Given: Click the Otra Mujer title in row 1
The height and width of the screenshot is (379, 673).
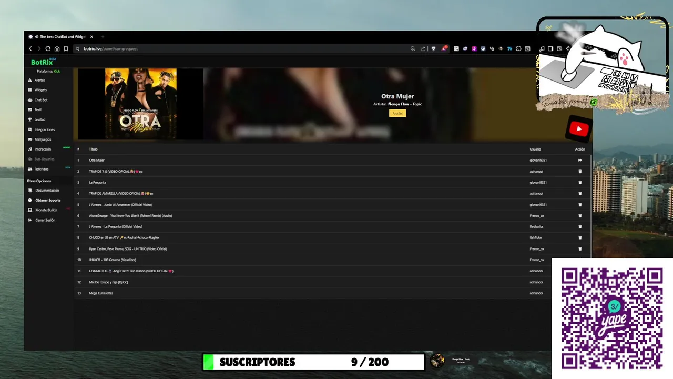Looking at the screenshot, I should point(97,160).
